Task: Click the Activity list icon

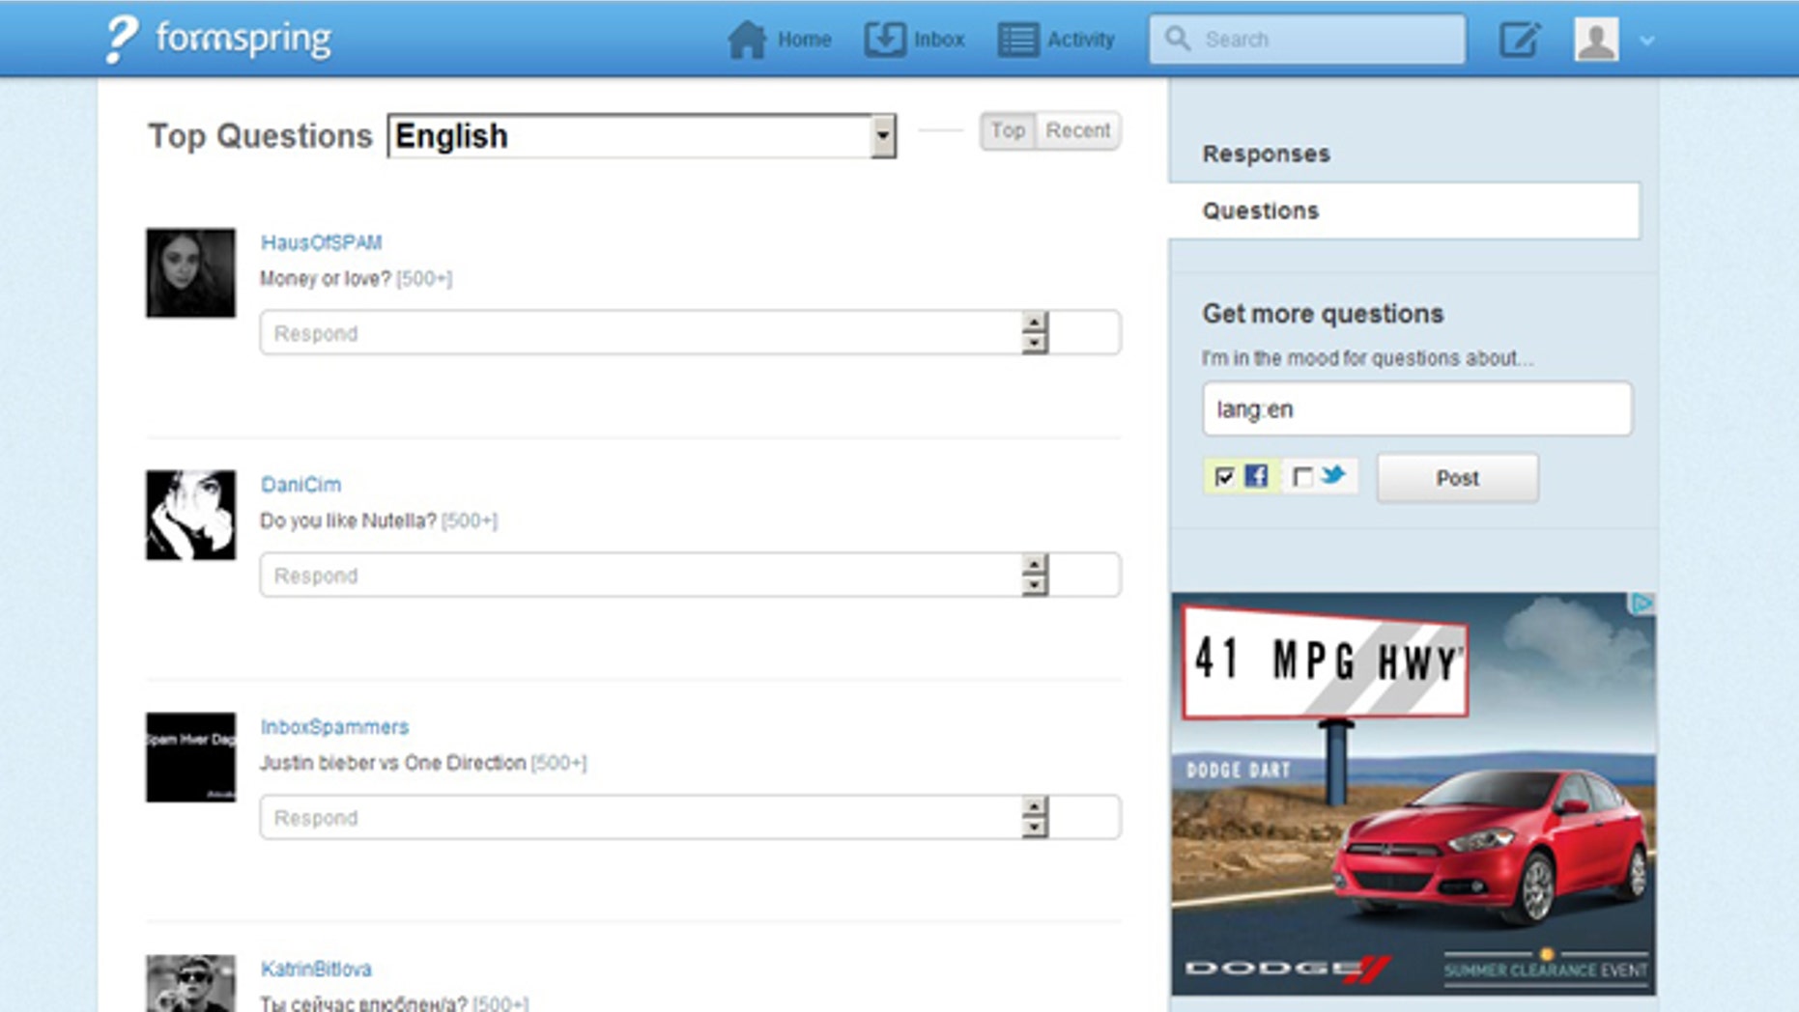Action: click(1017, 40)
